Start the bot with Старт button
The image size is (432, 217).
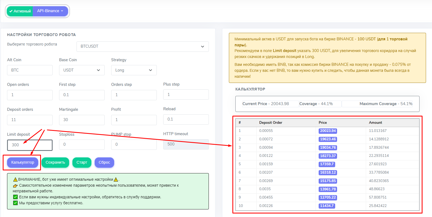pos(82,163)
